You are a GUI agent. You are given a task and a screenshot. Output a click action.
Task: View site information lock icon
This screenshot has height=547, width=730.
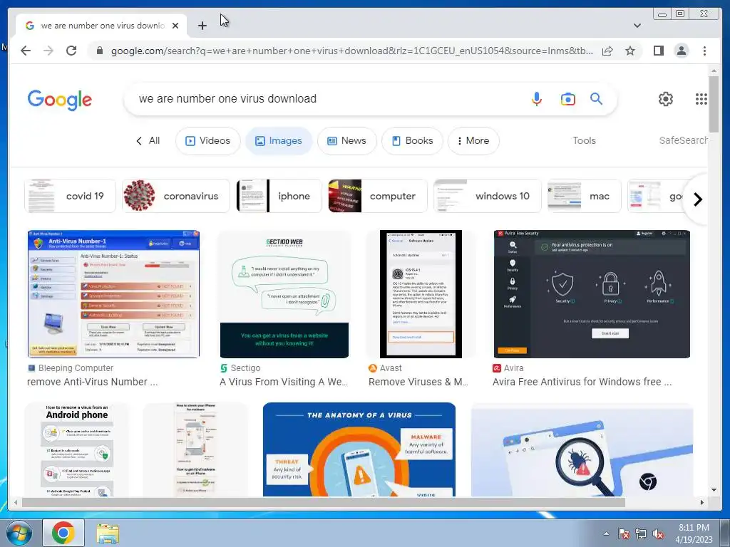tap(99, 51)
